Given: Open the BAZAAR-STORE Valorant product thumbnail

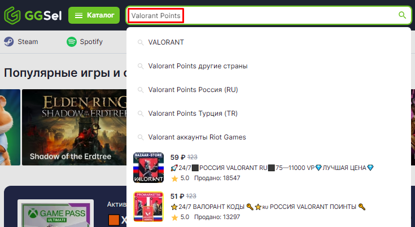Looking at the screenshot, I should [148, 168].
